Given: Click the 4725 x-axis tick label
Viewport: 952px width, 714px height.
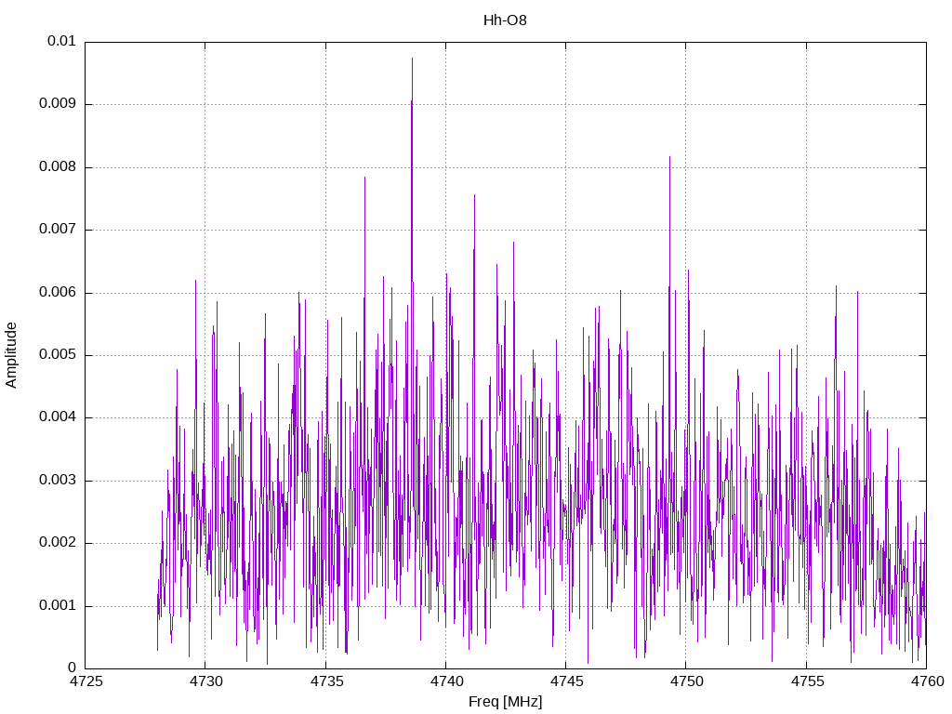Looking at the screenshot, I should click(86, 681).
